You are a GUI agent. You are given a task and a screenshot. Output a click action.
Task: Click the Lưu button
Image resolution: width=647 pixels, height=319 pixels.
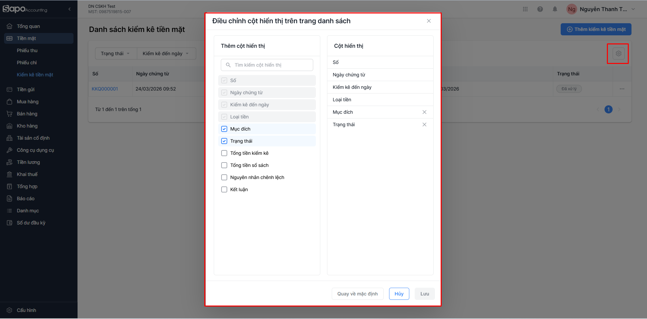click(425, 294)
